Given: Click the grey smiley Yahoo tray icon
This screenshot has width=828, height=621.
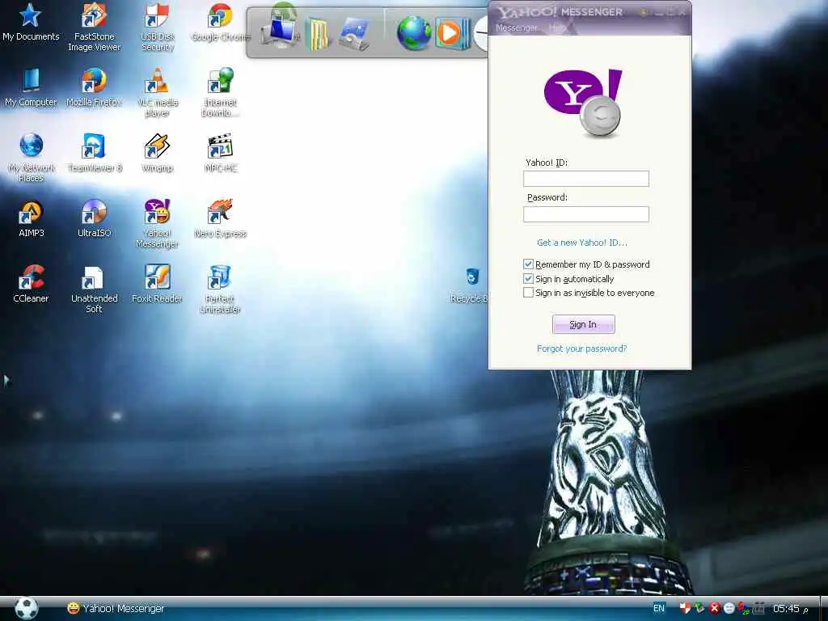Looking at the screenshot, I should pyautogui.click(x=729, y=608).
